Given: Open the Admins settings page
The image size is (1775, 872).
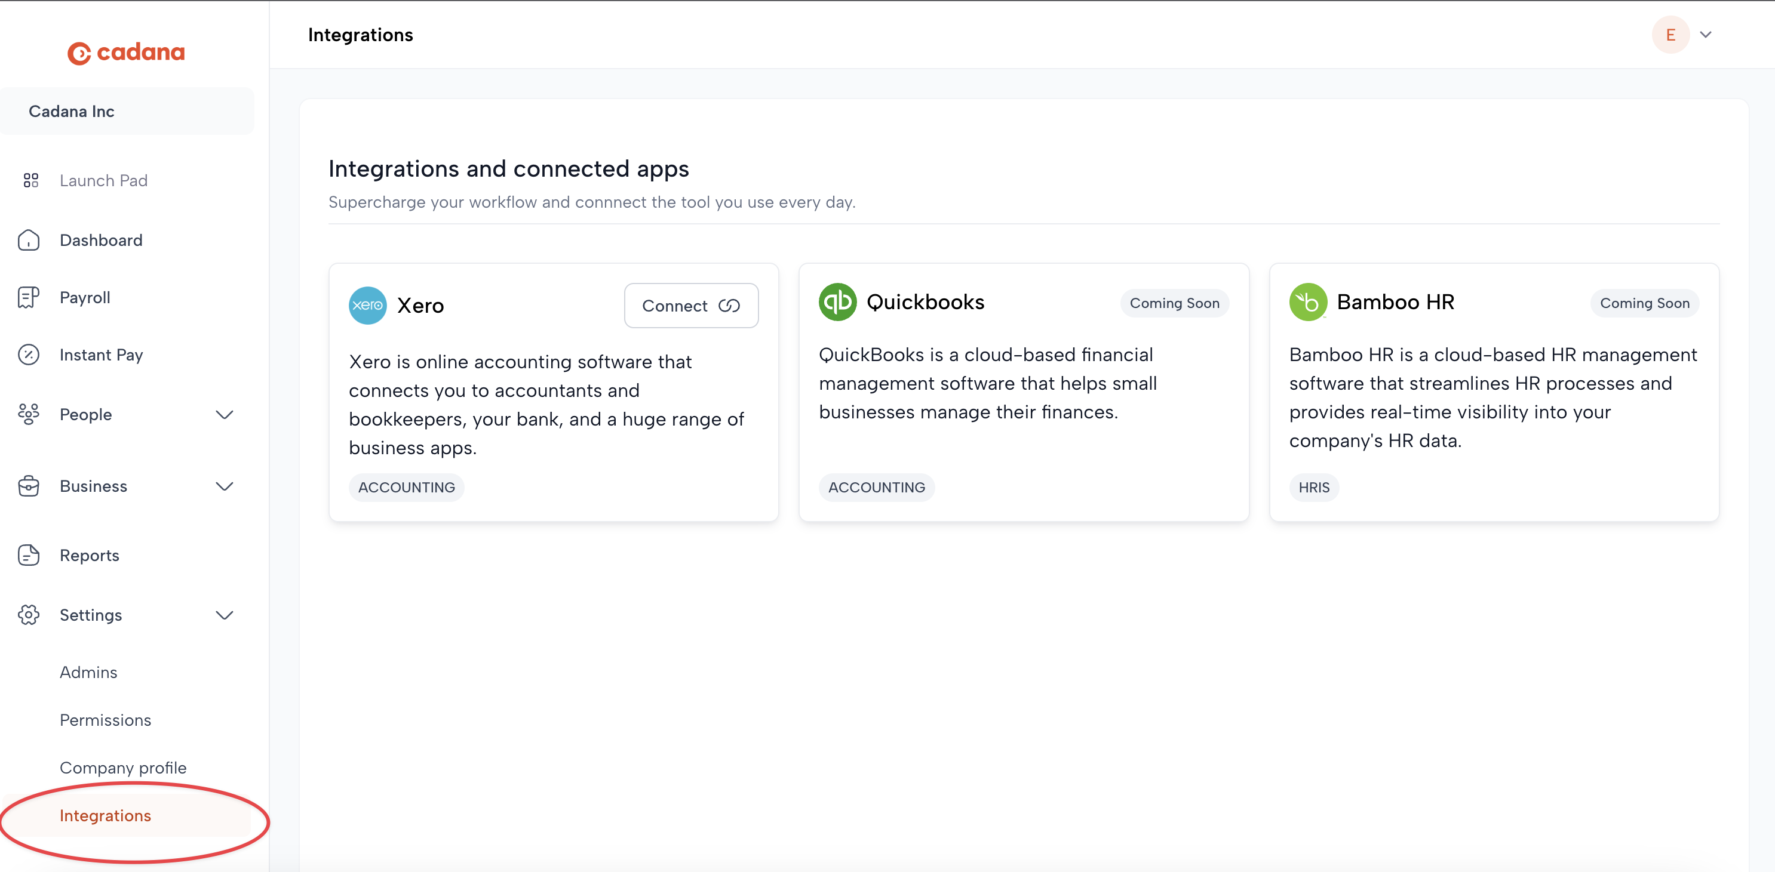Looking at the screenshot, I should click(88, 672).
